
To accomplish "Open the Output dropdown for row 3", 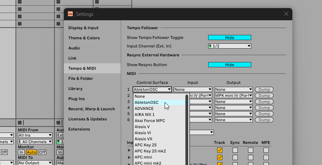I will tap(233, 102).
